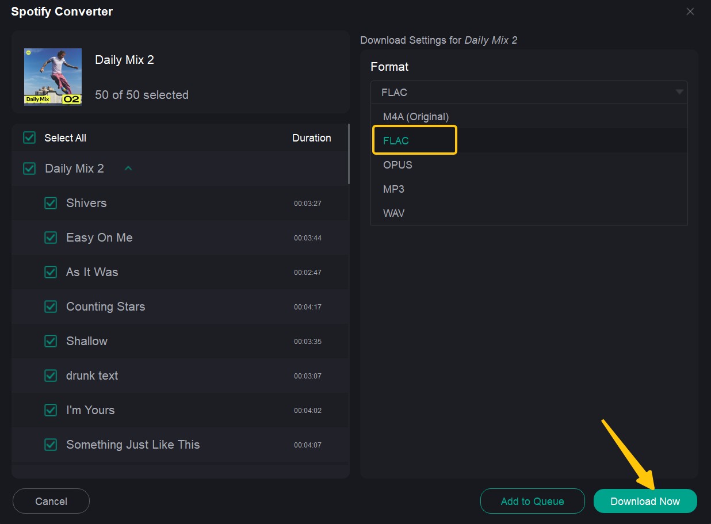Uncheck the Shivers track
This screenshot has height=524, width=711.
coord(51,203)
